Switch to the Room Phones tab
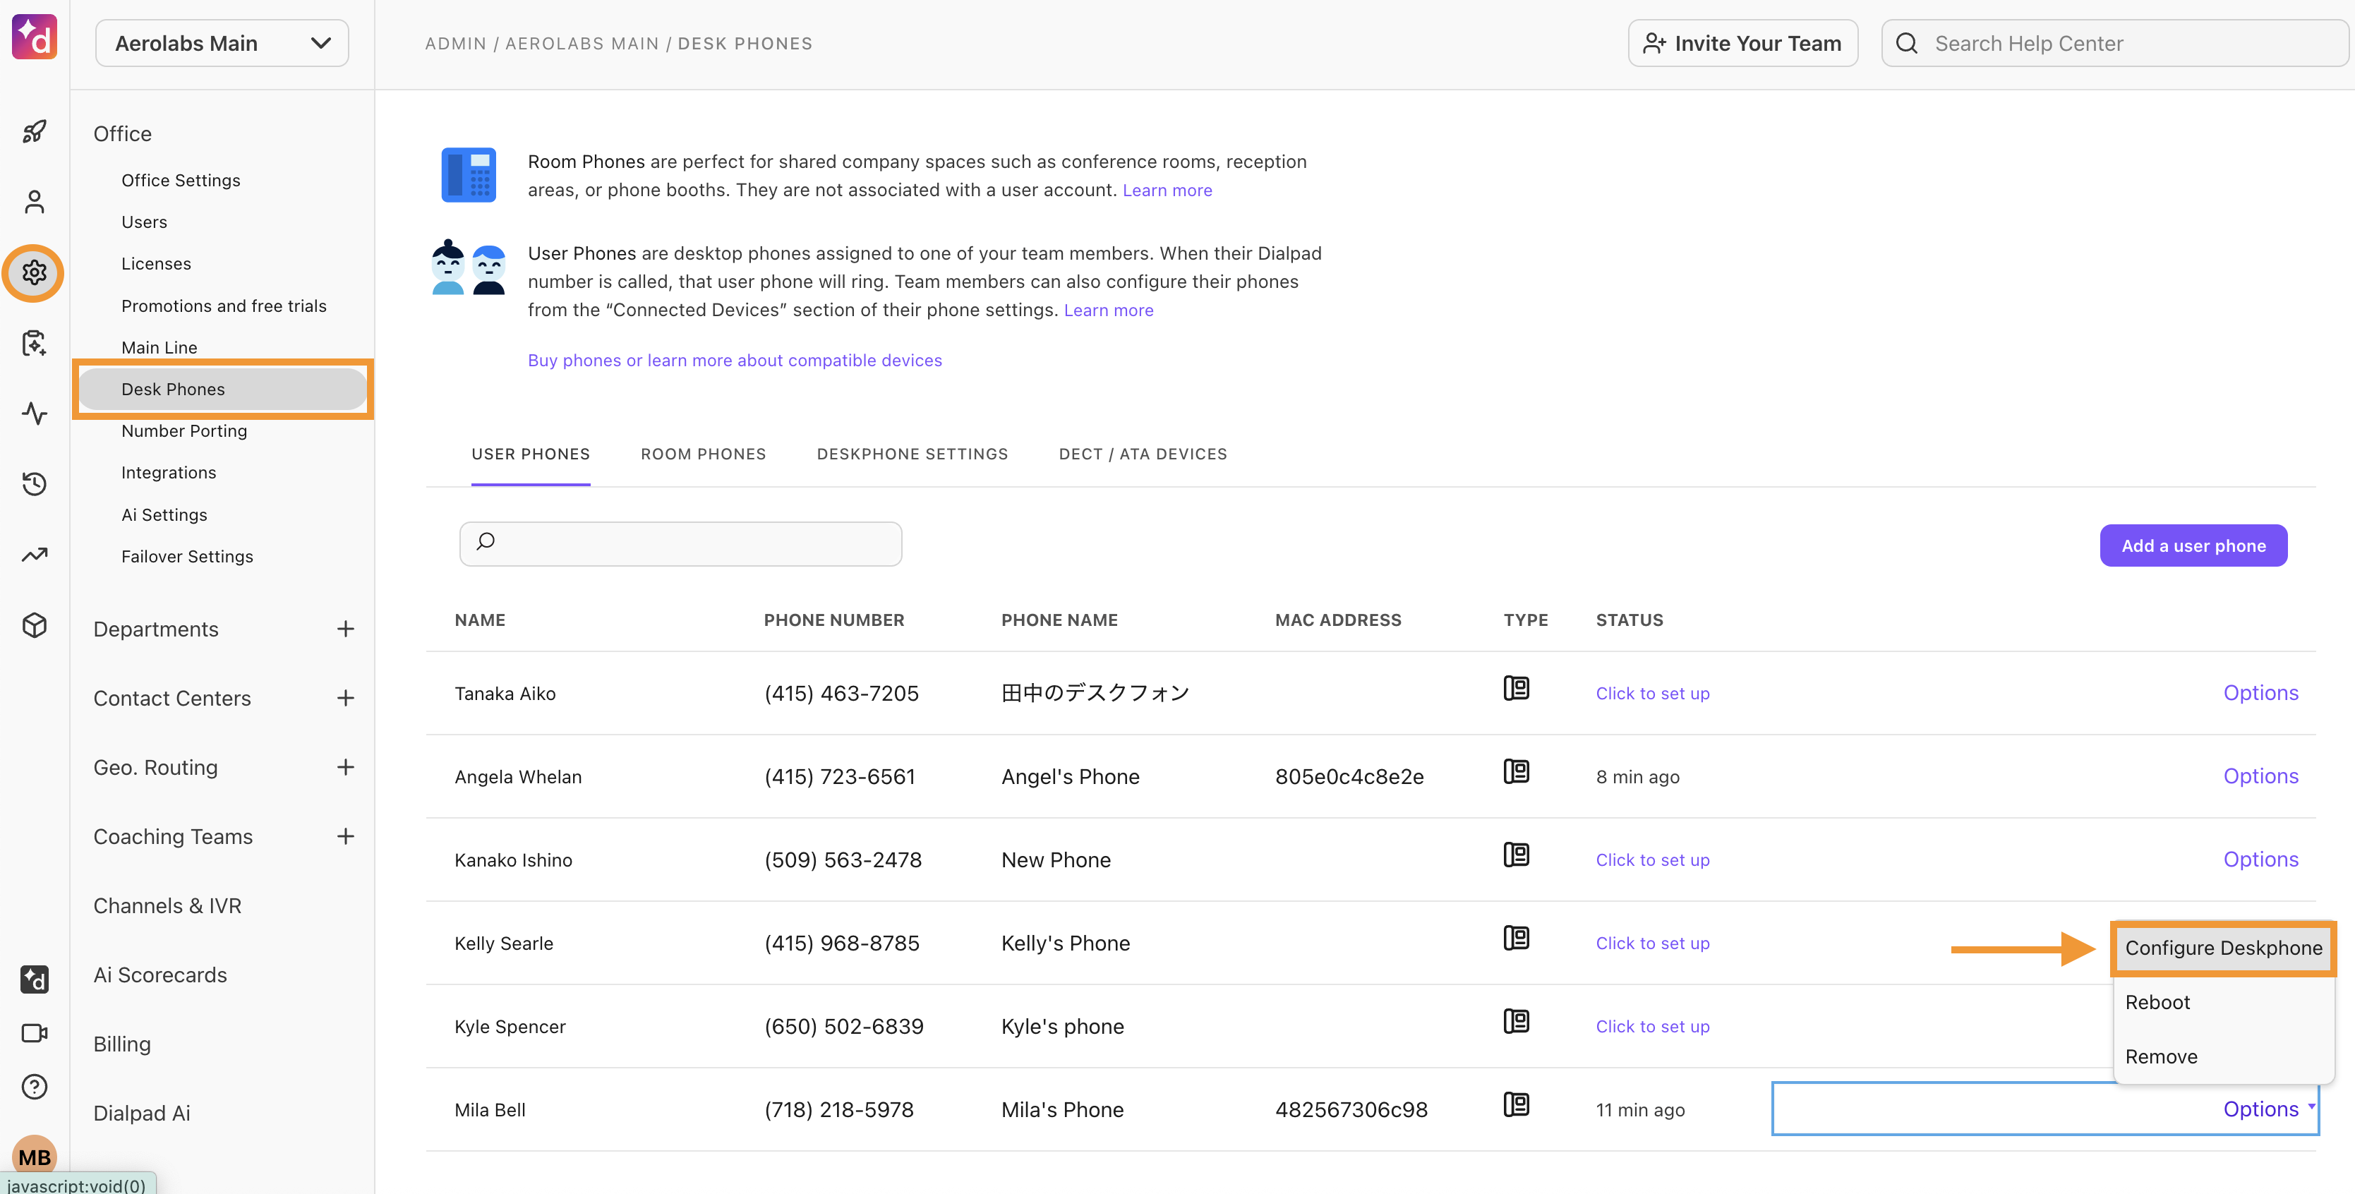The height and width of the screenshot is (1194, 2355). pos(703,454)
